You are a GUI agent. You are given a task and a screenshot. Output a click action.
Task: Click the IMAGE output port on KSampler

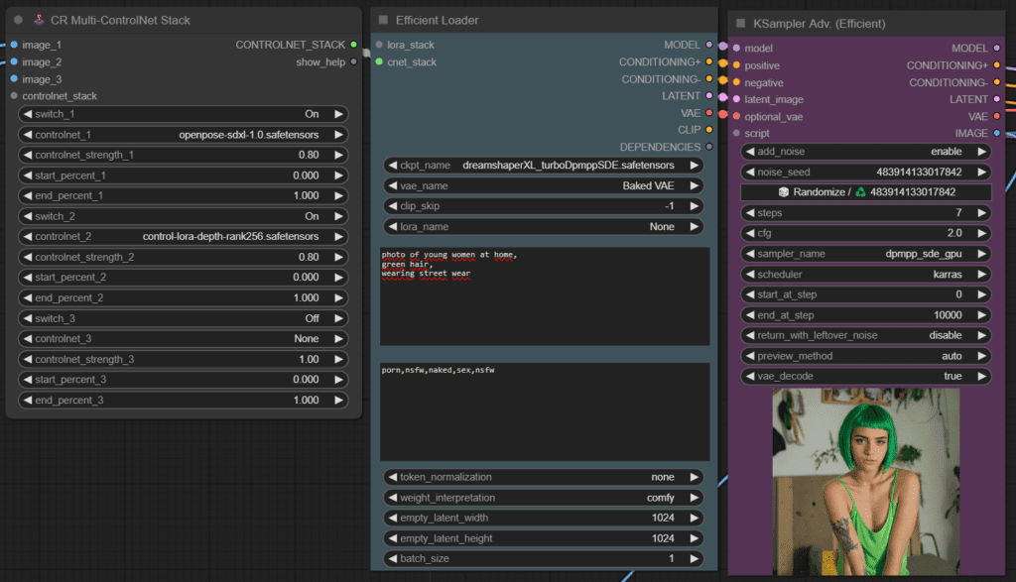(997, 134)
